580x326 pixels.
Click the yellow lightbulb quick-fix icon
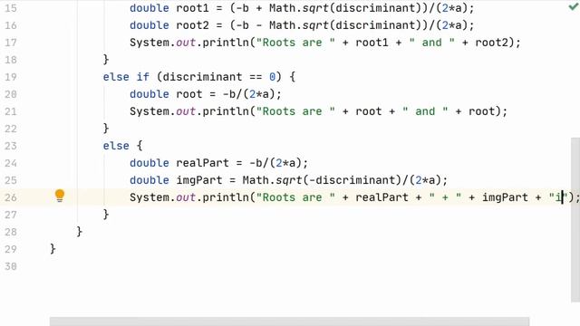60,196
